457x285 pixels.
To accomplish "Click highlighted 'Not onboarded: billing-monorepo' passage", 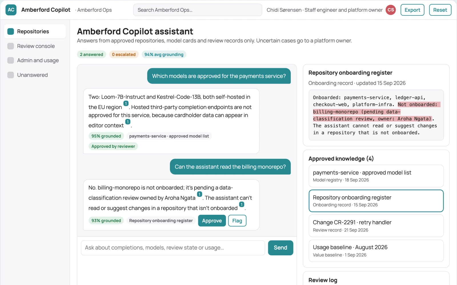I will pyautogui.click(x=376, y=112).
